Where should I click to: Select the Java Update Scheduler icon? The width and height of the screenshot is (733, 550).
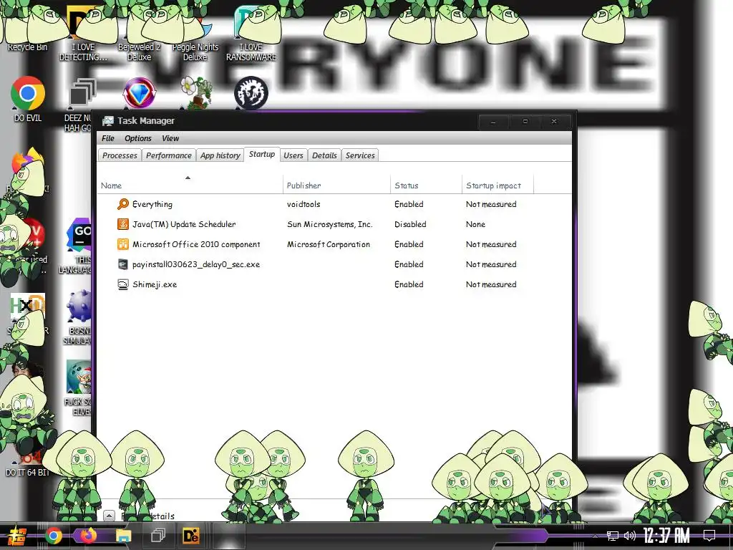[x=123, y=224]
